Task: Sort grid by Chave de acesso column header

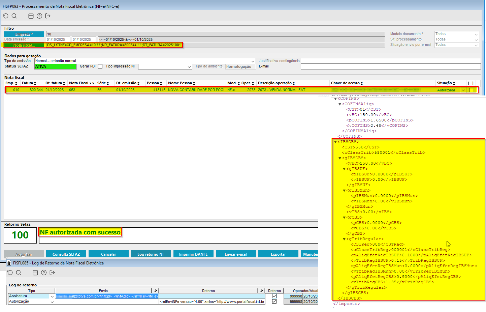Action: click(x=347, y=83)
